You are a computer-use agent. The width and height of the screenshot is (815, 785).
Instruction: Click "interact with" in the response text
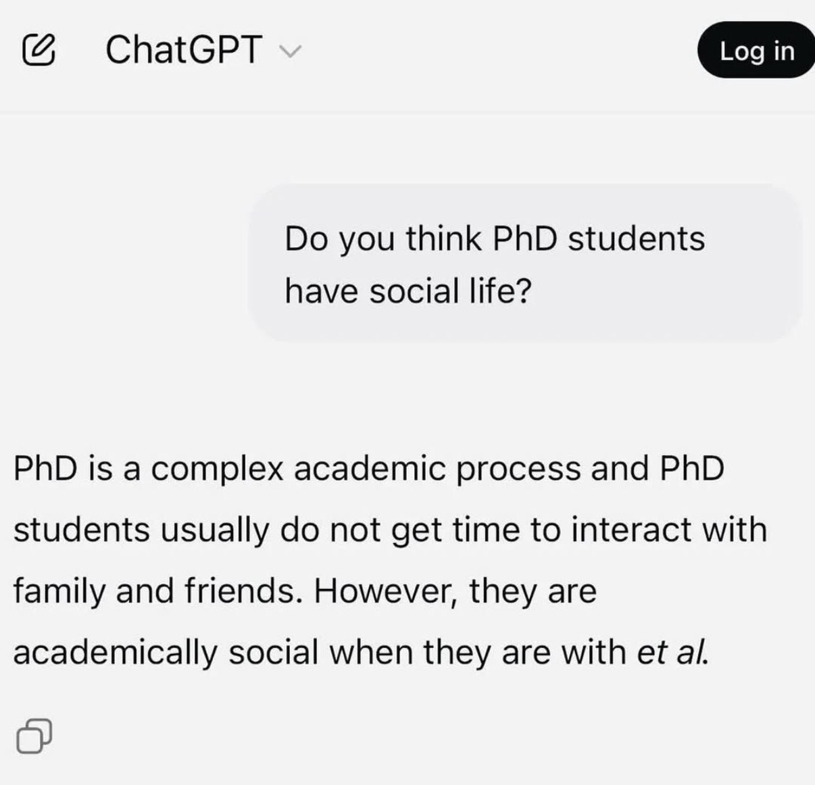coord(669,530)
